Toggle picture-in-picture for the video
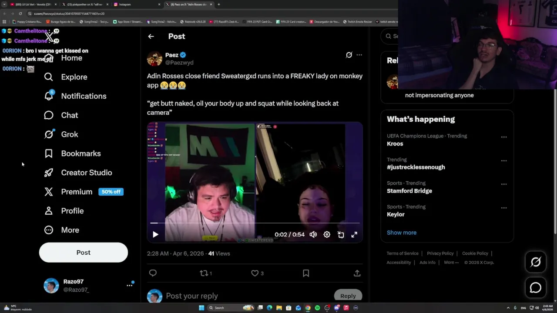 click(x=341, y=235)
